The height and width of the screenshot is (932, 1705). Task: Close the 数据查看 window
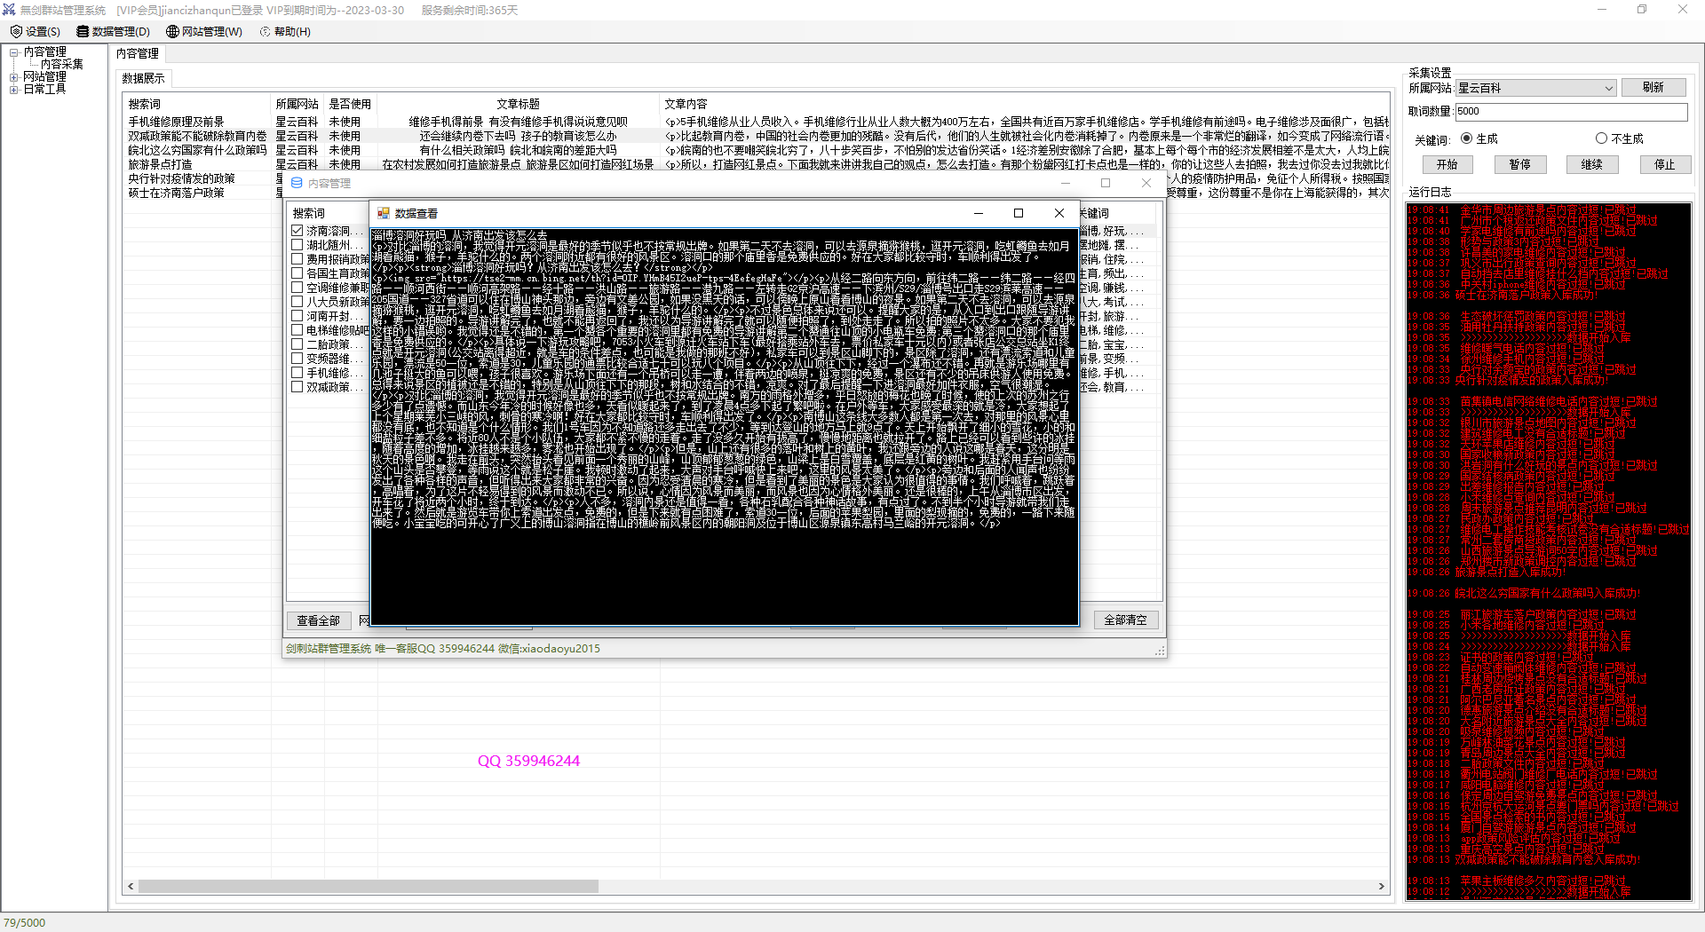click(x=1059, y=213)
